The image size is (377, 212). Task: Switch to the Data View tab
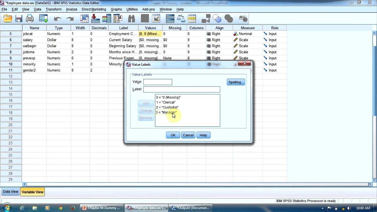point(11,192)
